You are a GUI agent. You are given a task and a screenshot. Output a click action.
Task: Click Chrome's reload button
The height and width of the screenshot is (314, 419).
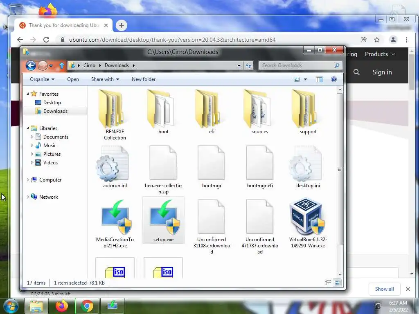[x=46, y=40]
